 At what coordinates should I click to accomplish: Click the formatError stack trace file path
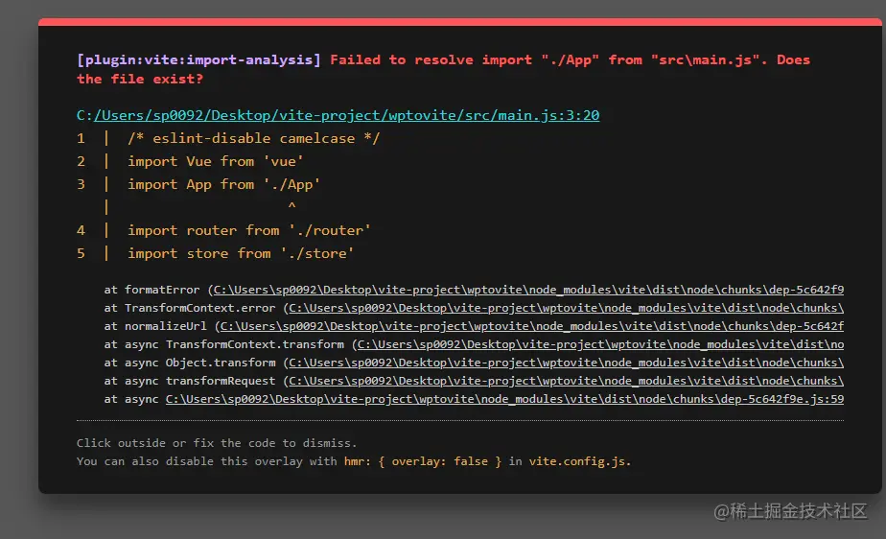point(528,290)
